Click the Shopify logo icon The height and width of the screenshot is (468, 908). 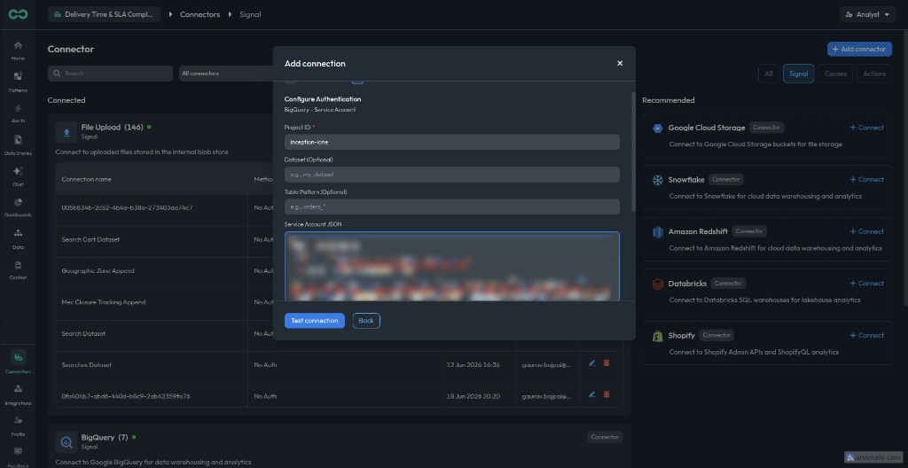[657, 336]
